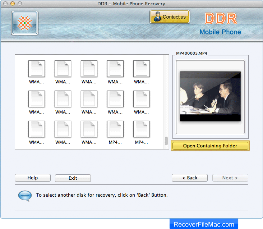Select second WMA file icon in bottom row
263x229 pixels.
pyautogui.click(x=63, y=129)
